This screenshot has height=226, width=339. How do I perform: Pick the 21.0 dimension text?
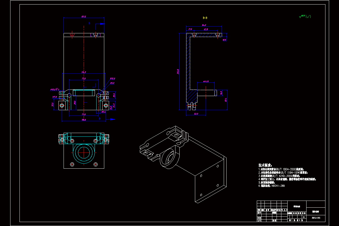(x=190, y=29)
